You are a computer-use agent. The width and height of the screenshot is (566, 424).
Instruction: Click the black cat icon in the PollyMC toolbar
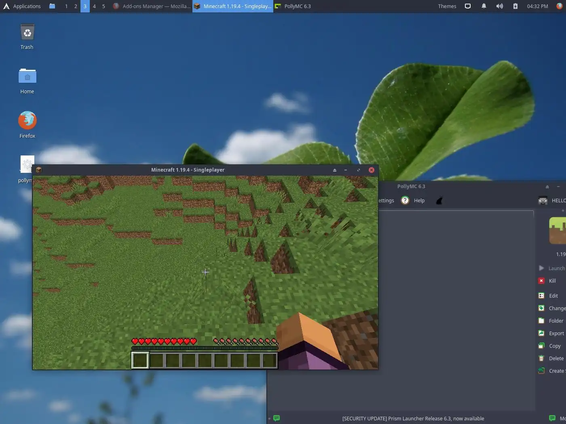point(439,200)
